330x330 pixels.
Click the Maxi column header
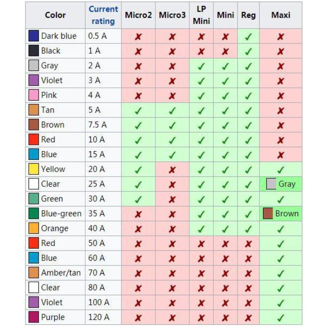(x=281, y=15)
